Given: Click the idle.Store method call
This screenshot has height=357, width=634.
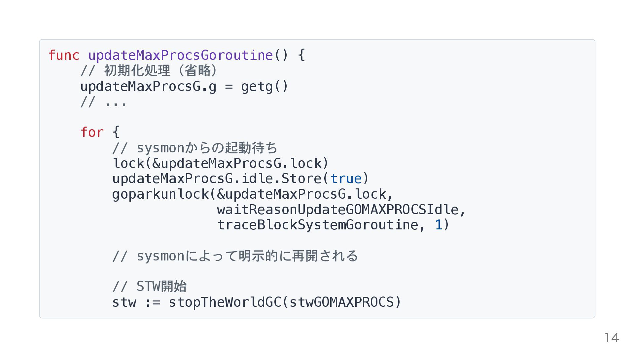Looking at the screenshot, I should pyautogui.click(x=281, y=179).
